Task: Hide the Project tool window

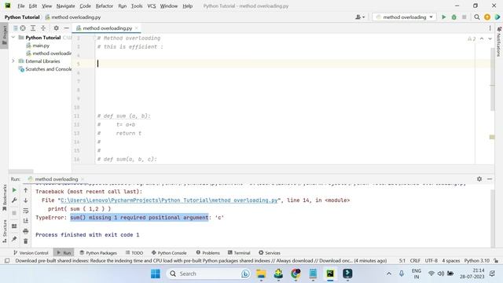Action: 66,28
